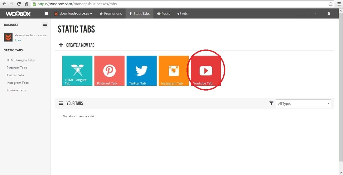Viewport: 343px width, 175px height.
Task: Switch business with the swap arrows icon
Action: click(45, 25)
